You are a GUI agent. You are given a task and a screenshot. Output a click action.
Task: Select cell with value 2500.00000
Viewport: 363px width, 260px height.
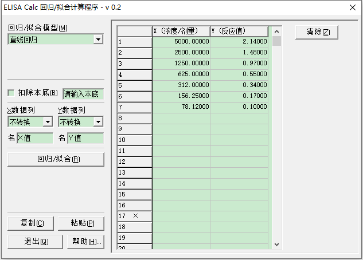pos(181,53)
